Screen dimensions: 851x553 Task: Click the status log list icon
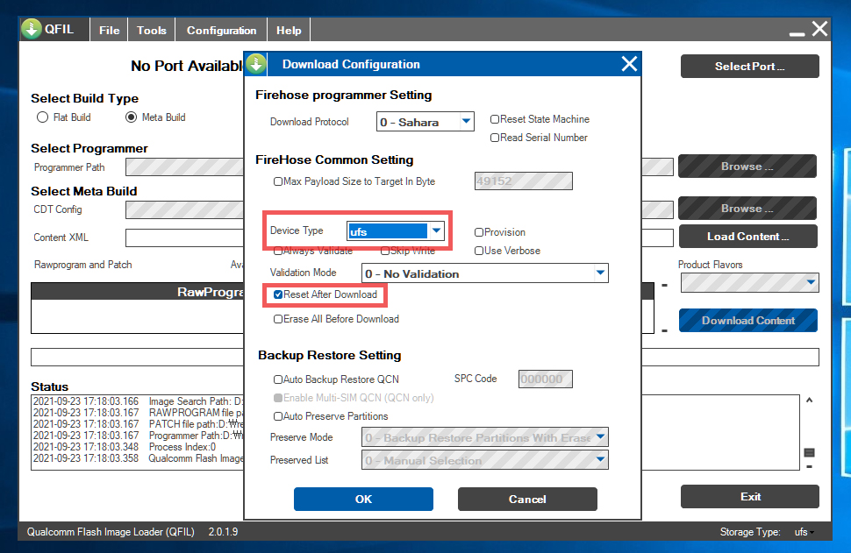tap(809, 453)
